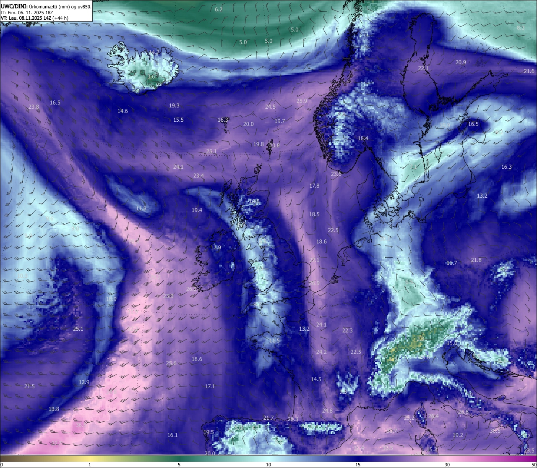Click the '30' tick label on colour scale
Image resolution: width=537 pixels, height=468 pixels.
click(x=447, y=465)
